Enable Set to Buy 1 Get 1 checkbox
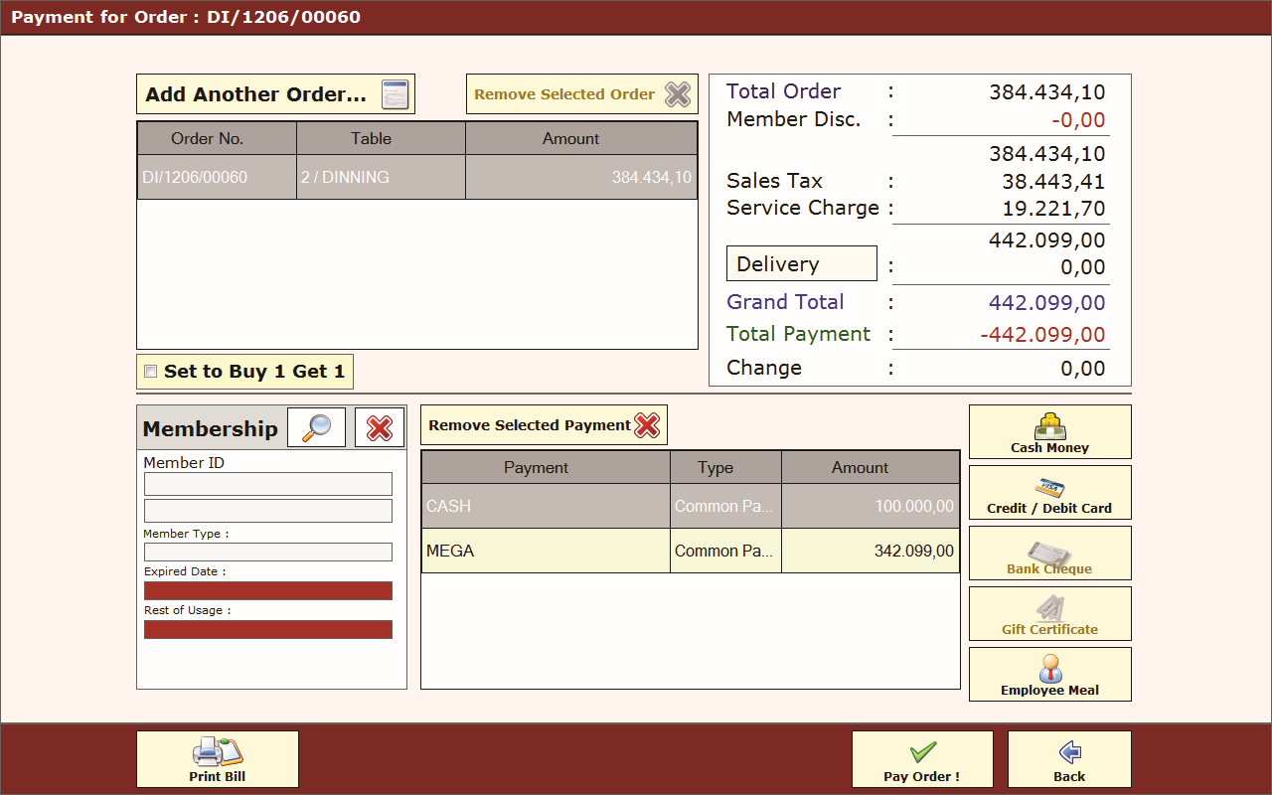1272x795 pixels. [x=151, y=372]
